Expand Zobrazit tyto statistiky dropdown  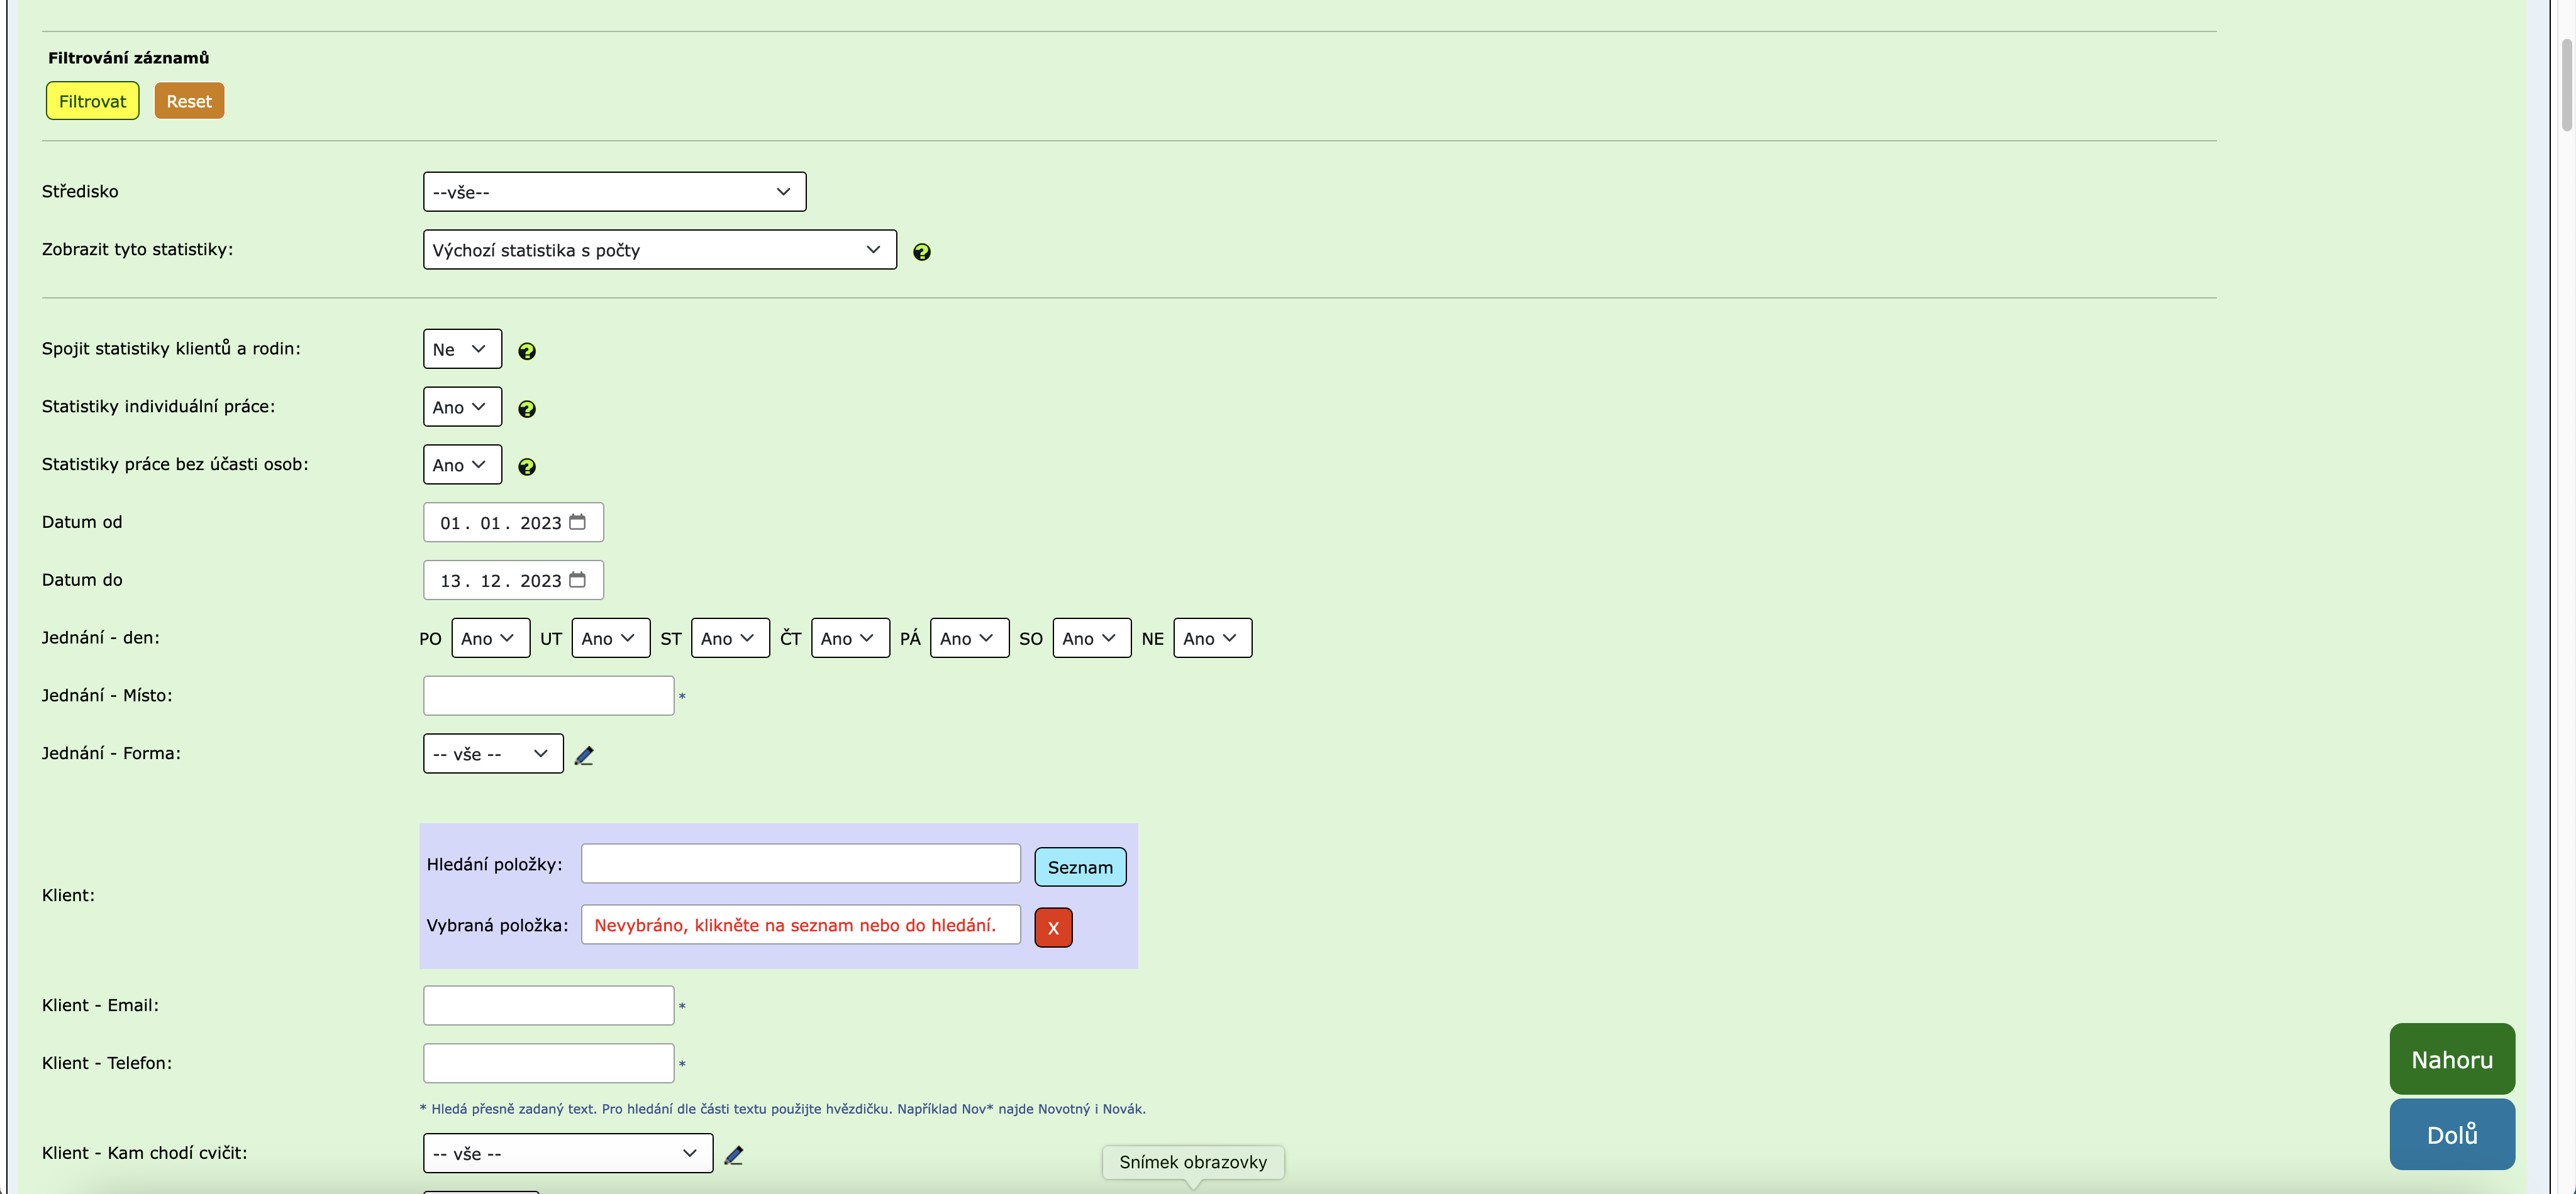[659, 249]
